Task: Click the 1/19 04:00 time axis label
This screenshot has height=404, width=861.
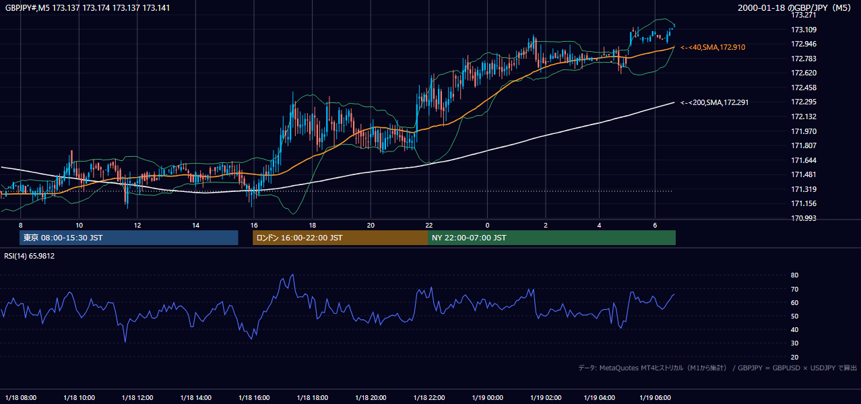Action: [600, 397]
